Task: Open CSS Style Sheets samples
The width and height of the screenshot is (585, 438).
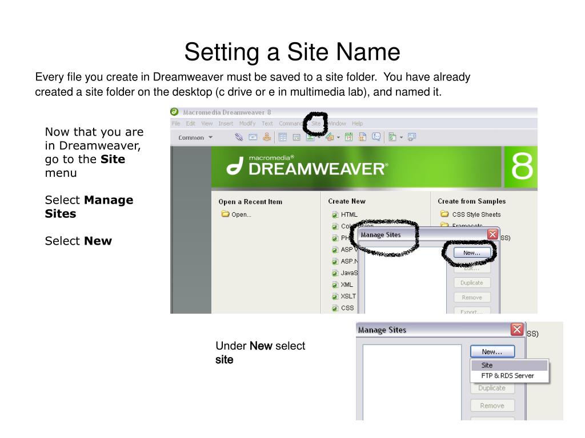Action: click(x=476, y=214)
